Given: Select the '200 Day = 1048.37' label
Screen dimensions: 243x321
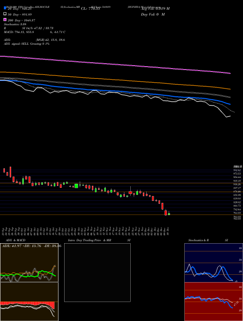Looking at the screenshot, I should pos(21,20).
